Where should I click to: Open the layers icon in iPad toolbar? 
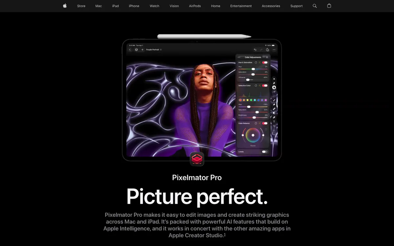click(136, 50)
